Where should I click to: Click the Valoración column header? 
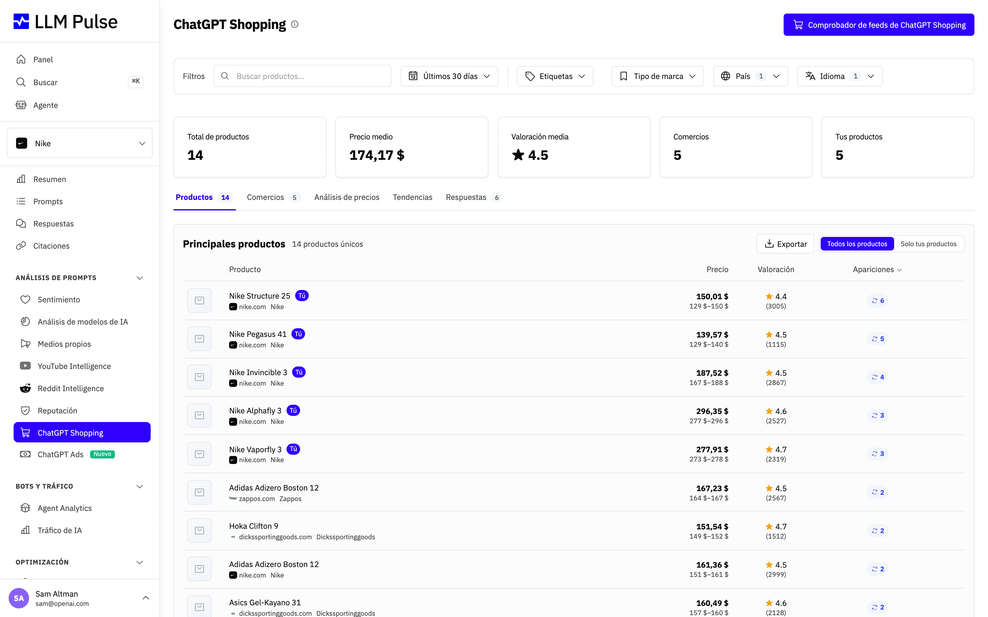pyautogui.click(x=776, y=269)
